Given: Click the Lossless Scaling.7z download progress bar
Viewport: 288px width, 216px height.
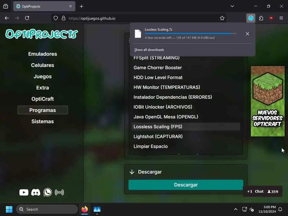Looking at the screenshot, I should pos(191,34).
